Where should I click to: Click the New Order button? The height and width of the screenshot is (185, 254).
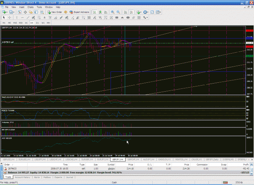click(x=55, y=12)
